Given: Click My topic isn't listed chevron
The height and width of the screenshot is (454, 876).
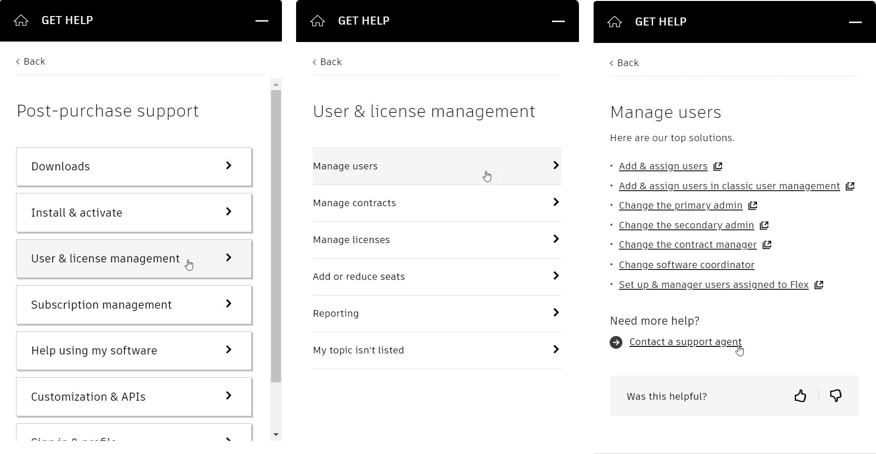Looking at the screenshot, I should coord(556,349).
